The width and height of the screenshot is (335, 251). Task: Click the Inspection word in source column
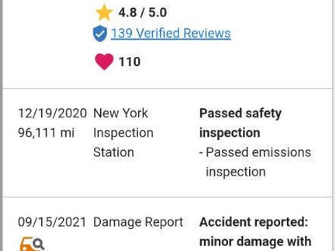(x=124, y=133)
